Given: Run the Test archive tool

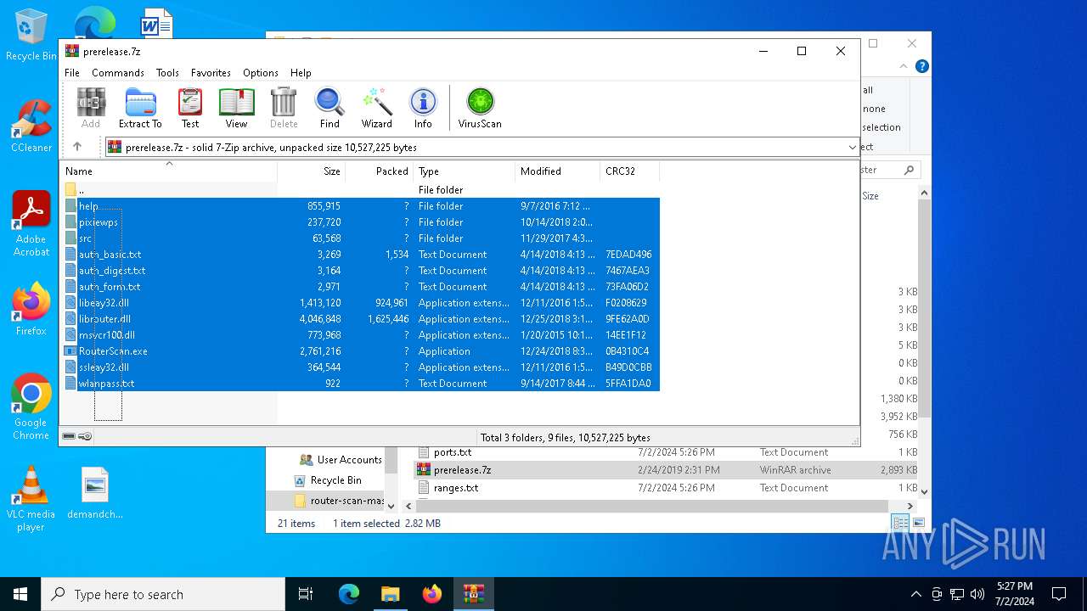Looking at the screenshot, I should [x=190, y=108].
